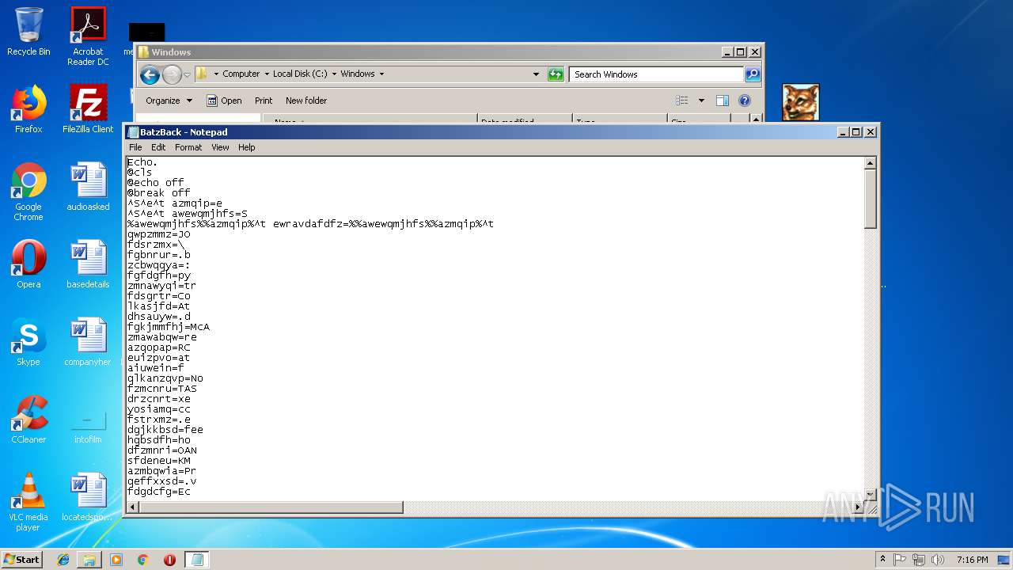Click the line 'dgjkkbsd=fee' in Notepad
The image size is (1013, 570).
pos(165,430)
